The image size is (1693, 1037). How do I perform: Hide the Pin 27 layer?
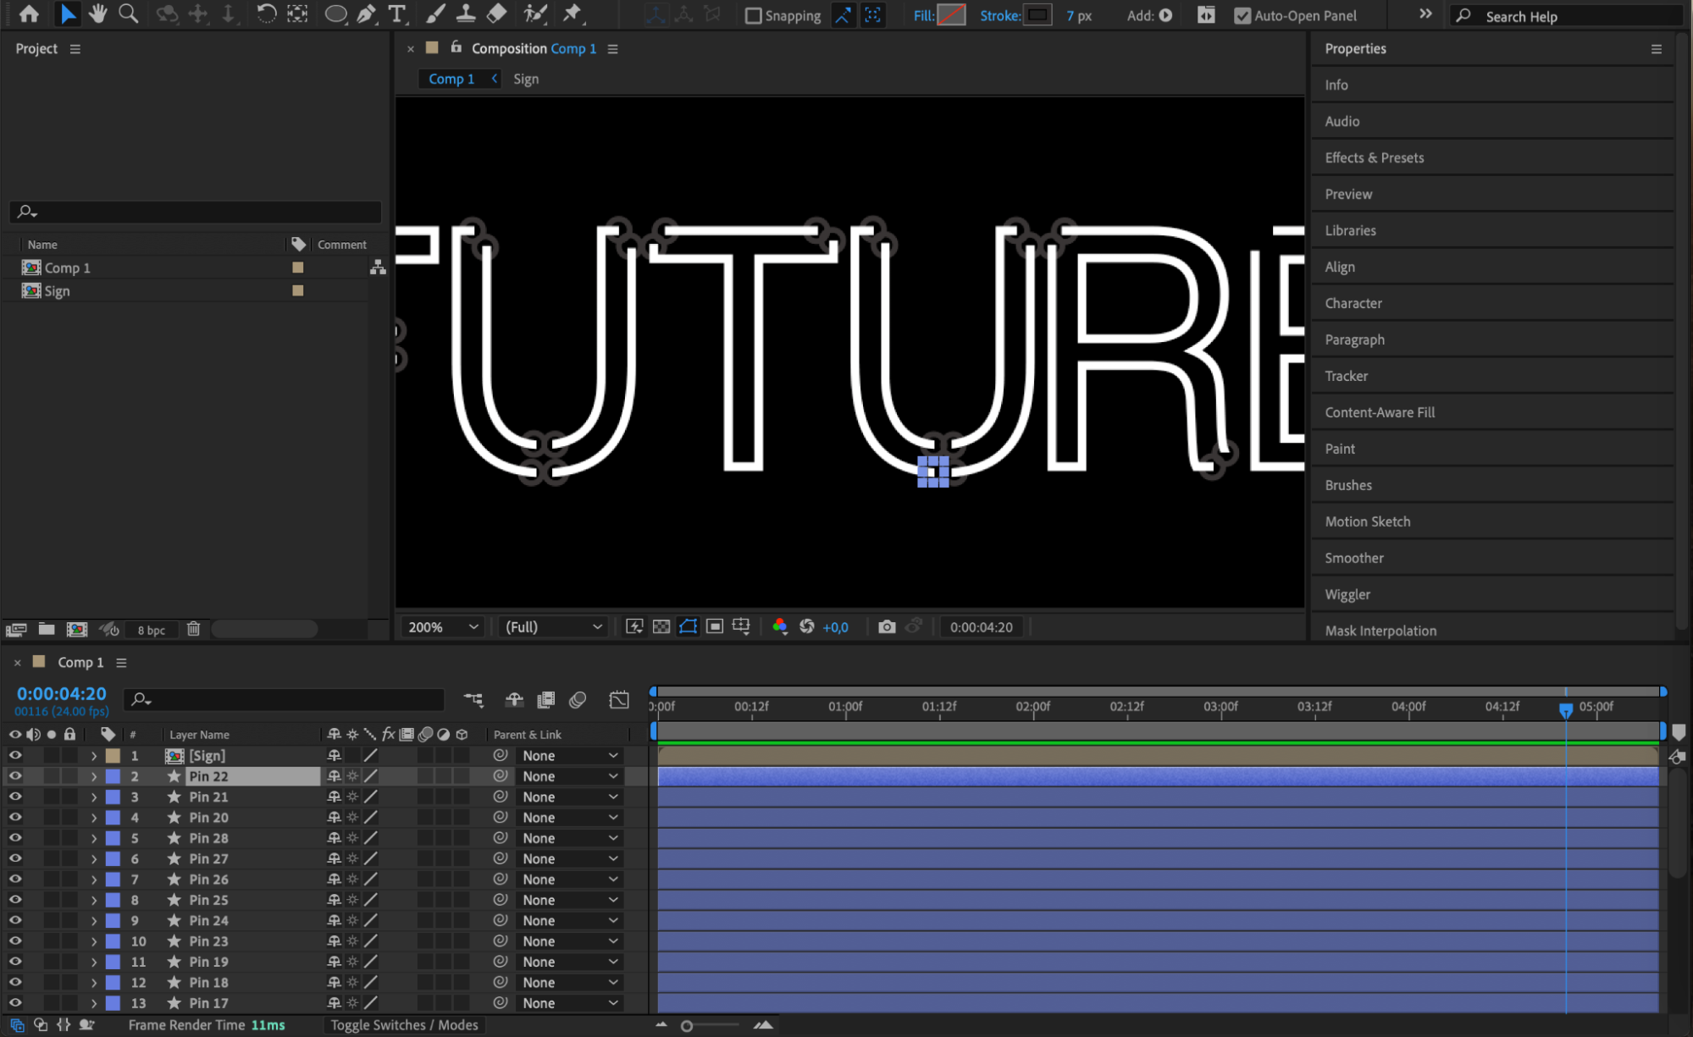click(15, 858)
